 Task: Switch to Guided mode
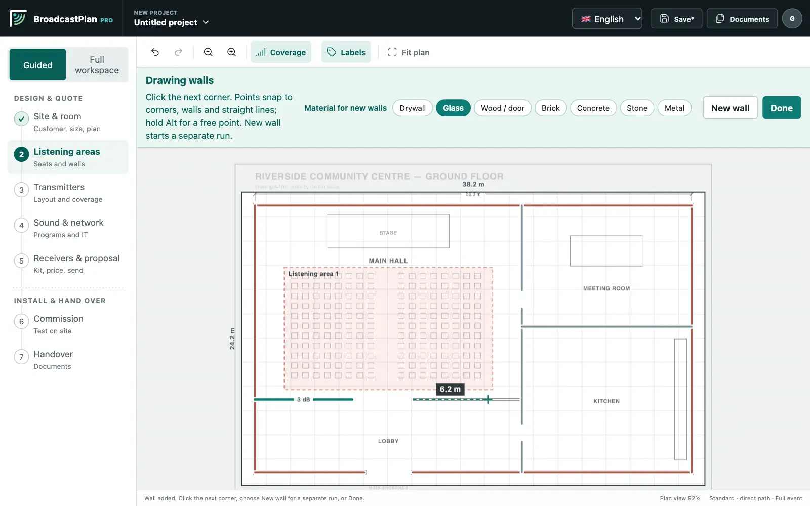pos(38,65)
